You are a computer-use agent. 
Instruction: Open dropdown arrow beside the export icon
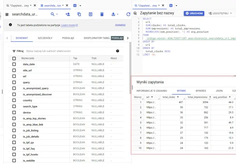pyautogui.click(x=118, y=14)
